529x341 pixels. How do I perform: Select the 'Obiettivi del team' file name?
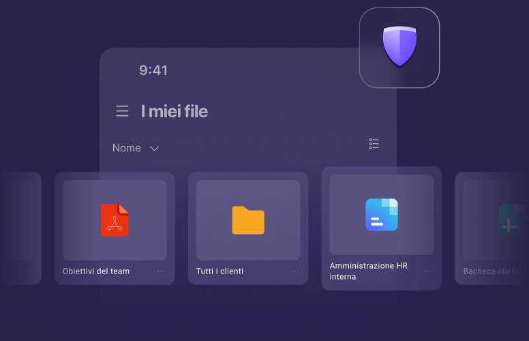[x=96, y=271]
